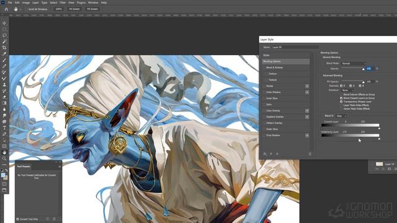Select the Clone Stamp tool
The image size is (397, 223).
click(4, 85)
